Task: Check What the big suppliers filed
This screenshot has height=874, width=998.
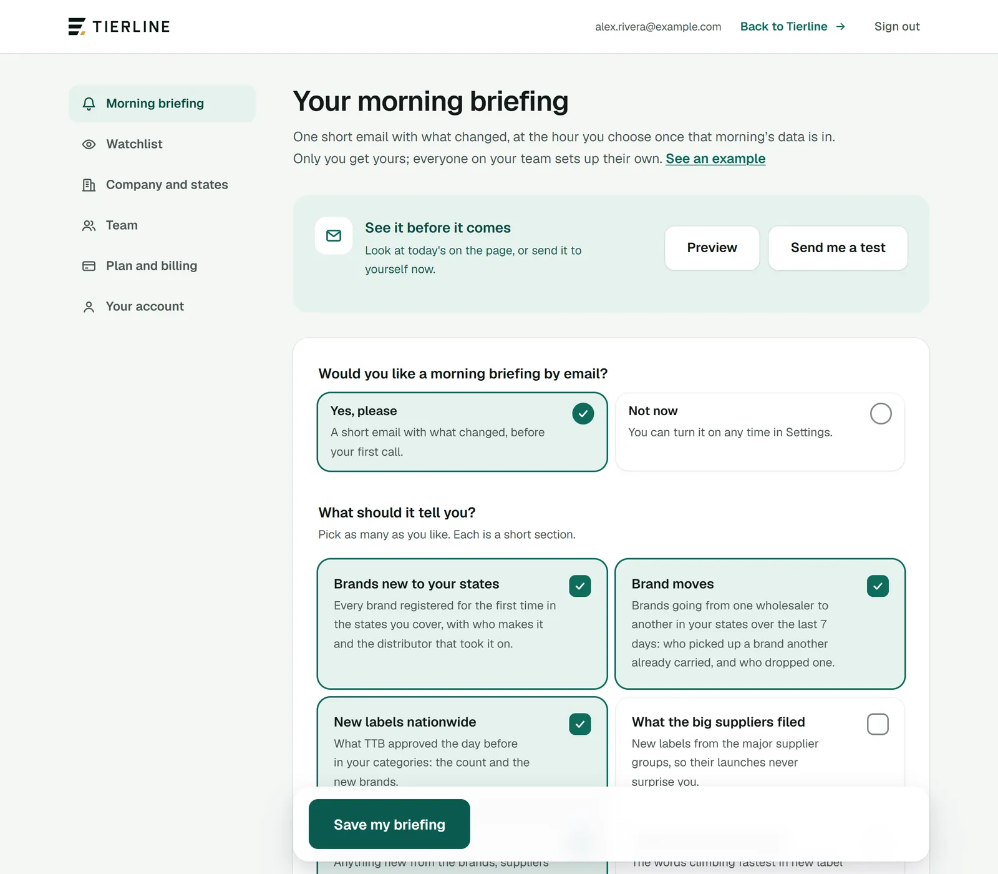Action: pos(878,724)
